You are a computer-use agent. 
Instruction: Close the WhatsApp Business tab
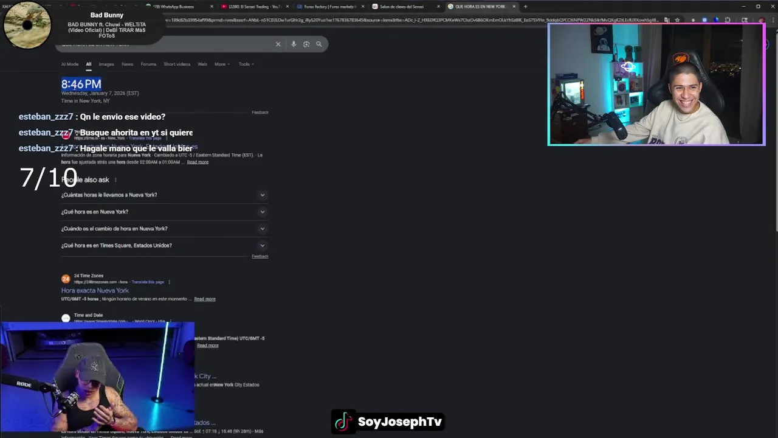212,7
